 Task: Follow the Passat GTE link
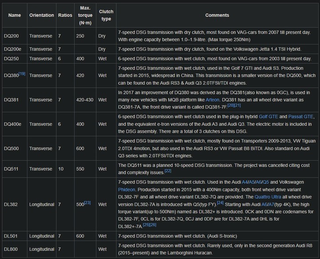[x=301, y=117]
